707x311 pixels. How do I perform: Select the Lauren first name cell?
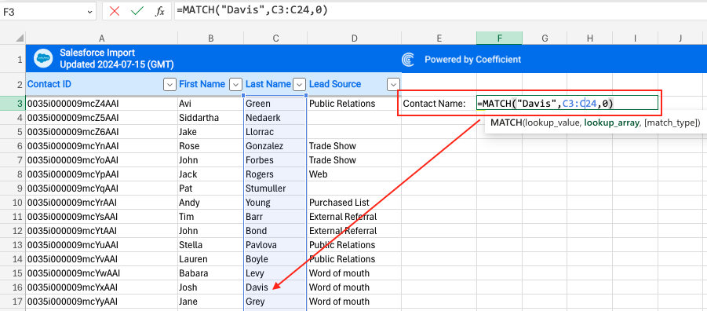tap(210, 259)
